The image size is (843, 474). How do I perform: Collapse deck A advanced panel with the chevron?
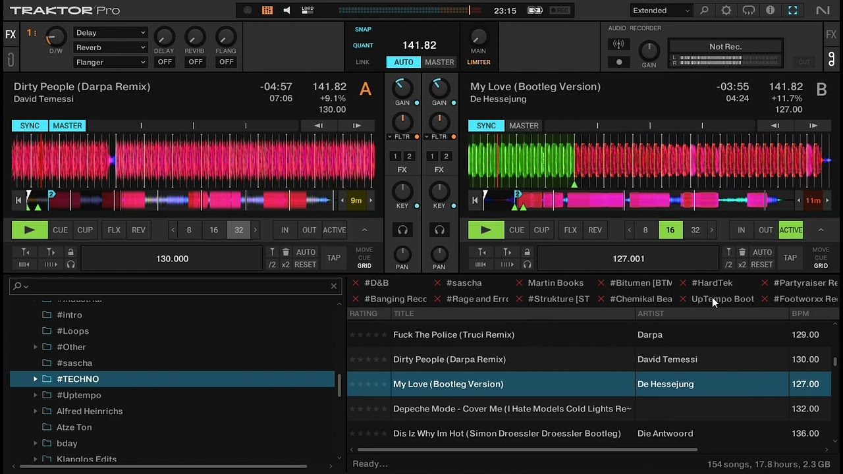click(364, 230)
